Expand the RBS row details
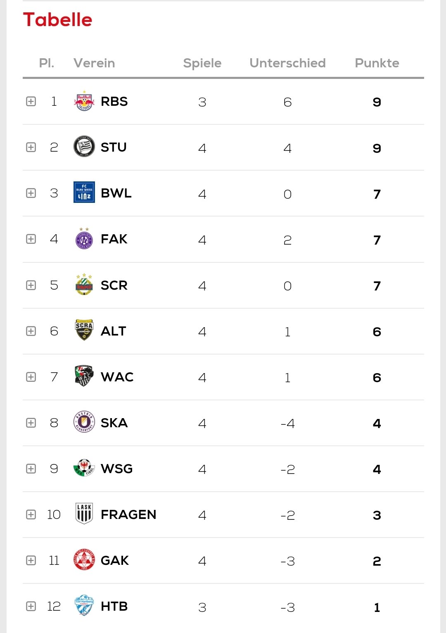Viewport: 446px width, 633px height. pos(31,102)
